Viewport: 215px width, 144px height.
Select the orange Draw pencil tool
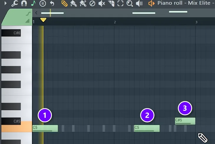(64, 4)
